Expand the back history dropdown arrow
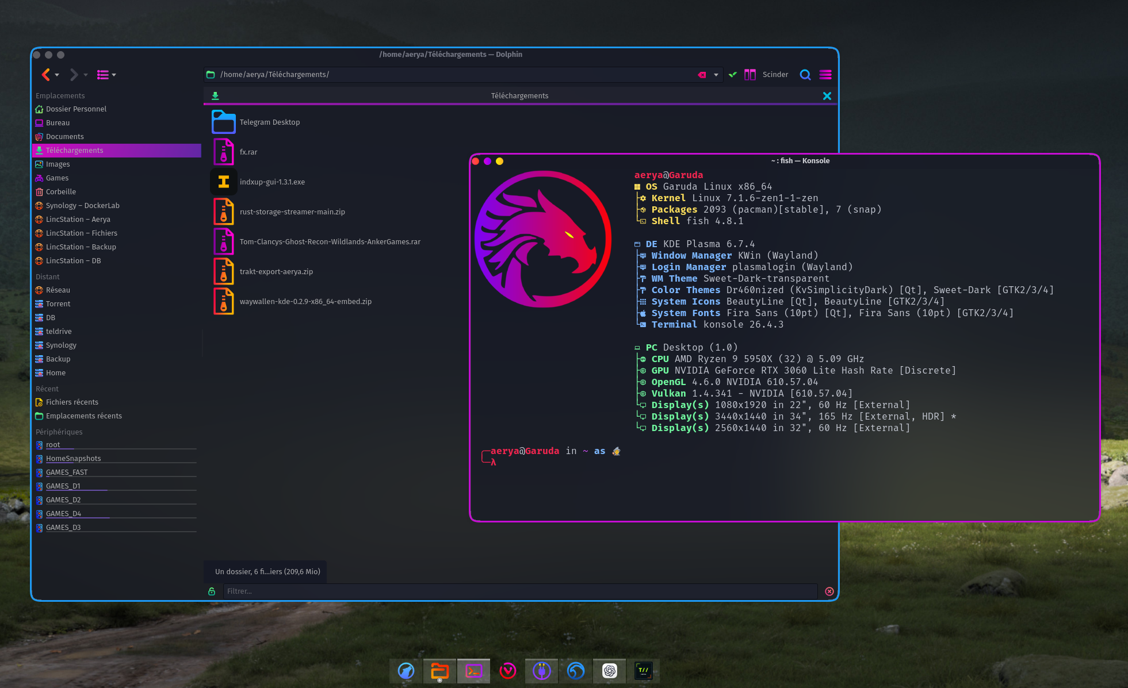The image size is (1128, 688). pyautogui.click(x=57, y=75)
